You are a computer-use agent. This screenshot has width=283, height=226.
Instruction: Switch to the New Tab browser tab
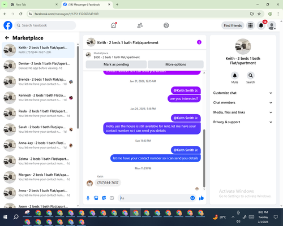point(34,5)
